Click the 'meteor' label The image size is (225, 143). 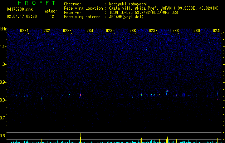pyautogui.click(x=51, y=11)
